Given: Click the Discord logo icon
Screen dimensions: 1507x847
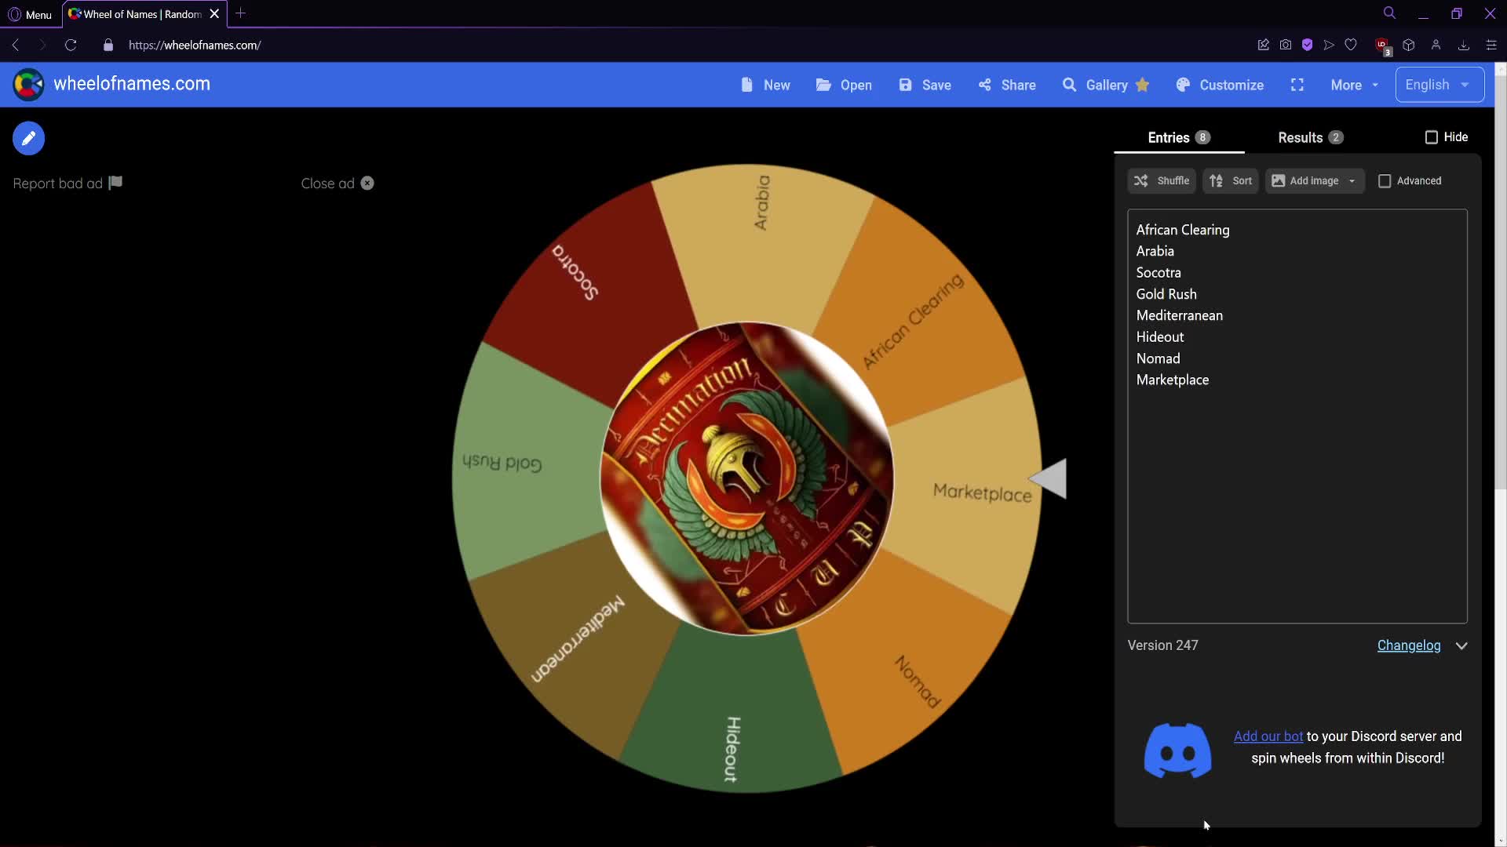Looking at the screenshot, I should tap(1177, 751).
